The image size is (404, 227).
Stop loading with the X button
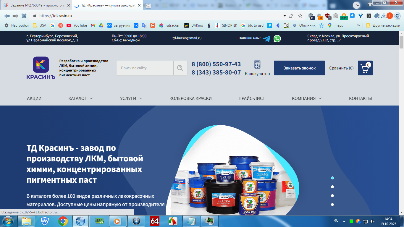pos(24,16)
